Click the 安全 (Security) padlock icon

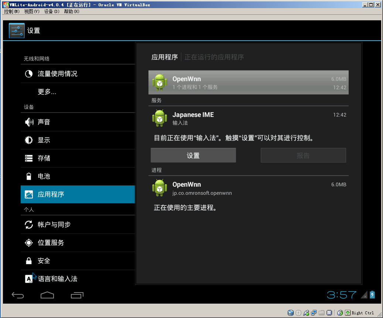(29, 260)
